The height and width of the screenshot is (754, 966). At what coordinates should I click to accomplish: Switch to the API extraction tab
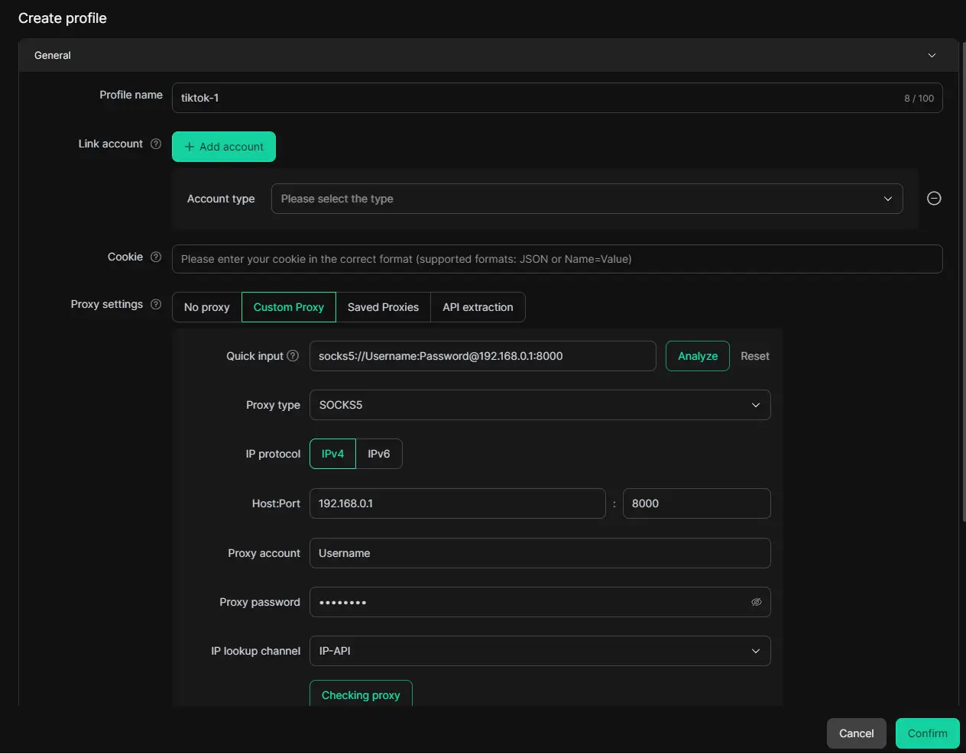478,307
